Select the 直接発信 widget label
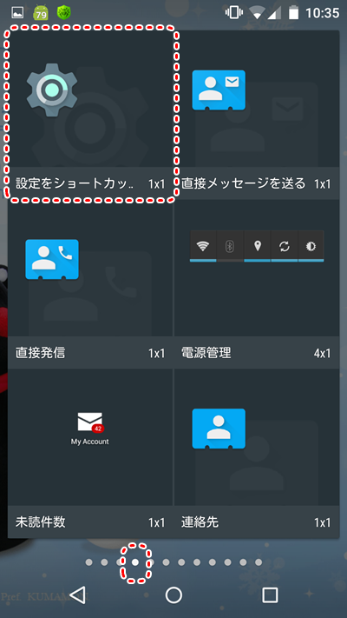The image size is (347, 618). click(41, 353)
